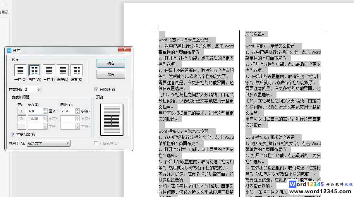Click the column 2: row label
Image resolution: width=354 pixels, height=197 pixels.
click(22, 119)
